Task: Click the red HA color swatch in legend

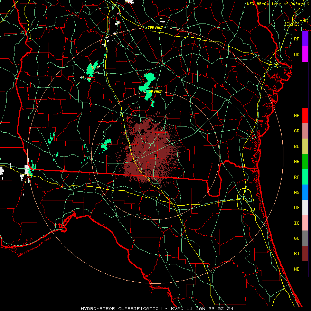Action: (305, 115)
